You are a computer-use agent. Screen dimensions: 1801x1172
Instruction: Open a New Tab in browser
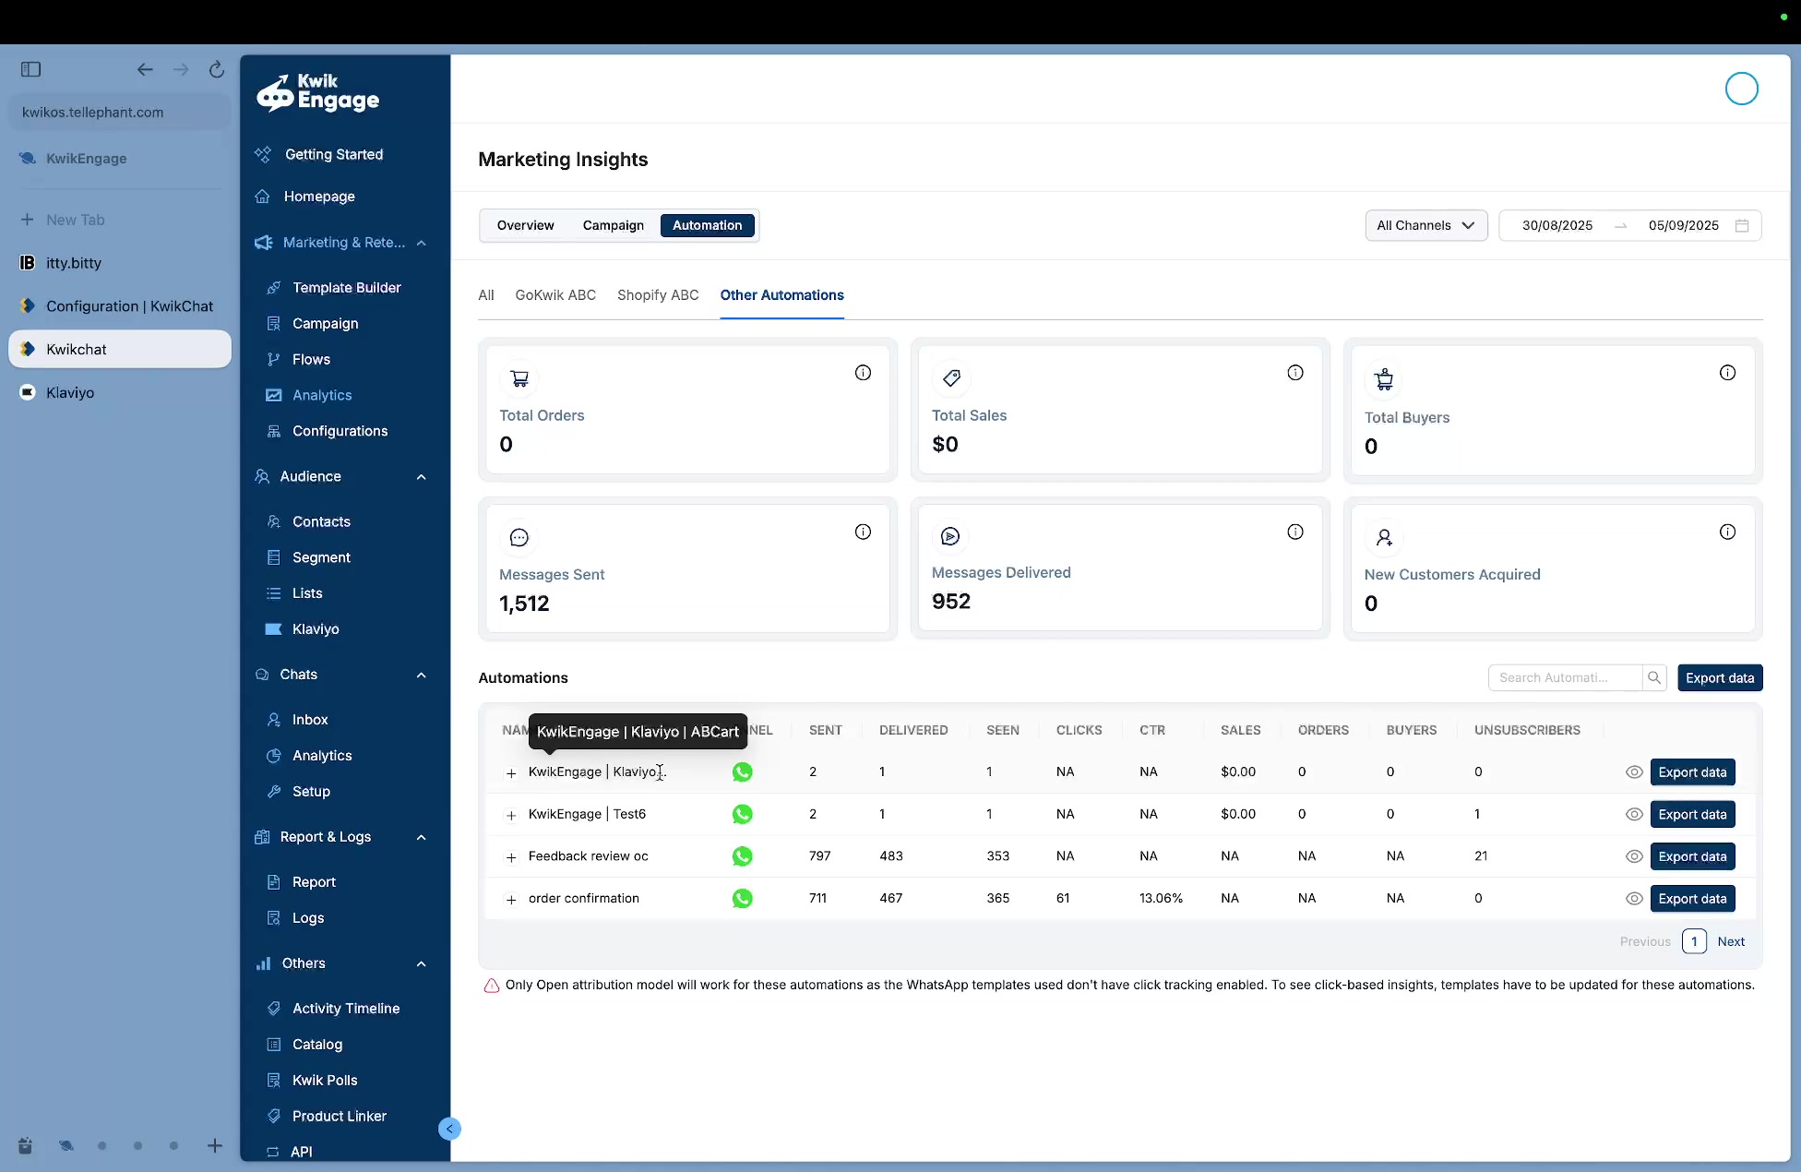pyautogui.click(x=120, y=221)
